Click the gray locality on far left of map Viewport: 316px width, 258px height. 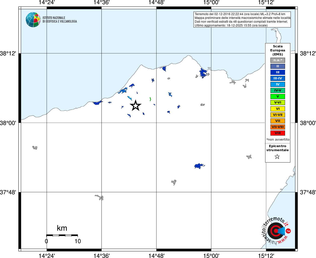(x=35, y=148)
